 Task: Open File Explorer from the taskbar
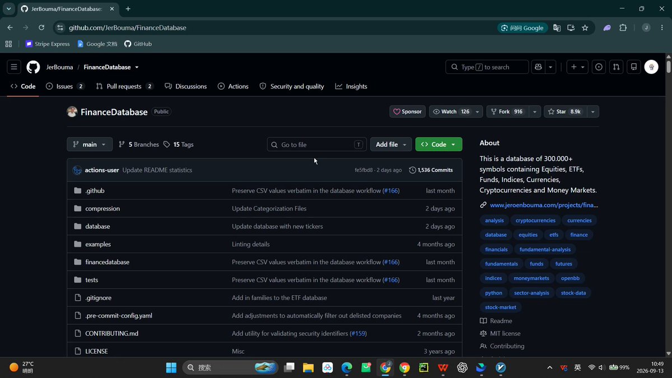coord(308,367)
